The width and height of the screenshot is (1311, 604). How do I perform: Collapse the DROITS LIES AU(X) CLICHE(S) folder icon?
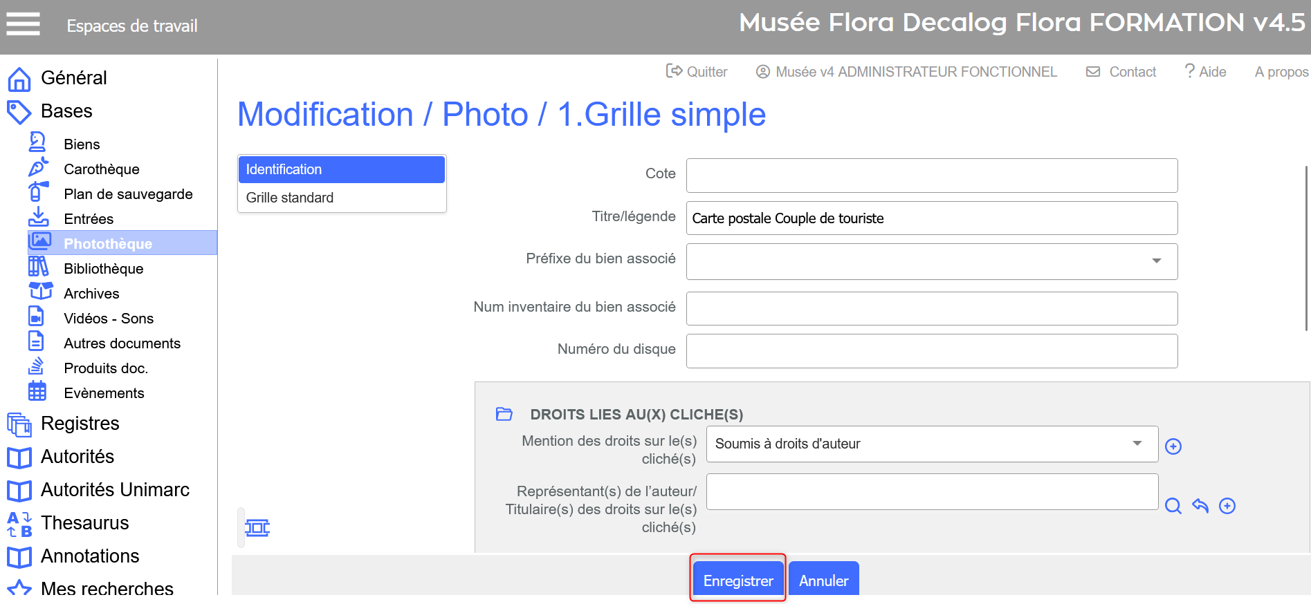504,414
